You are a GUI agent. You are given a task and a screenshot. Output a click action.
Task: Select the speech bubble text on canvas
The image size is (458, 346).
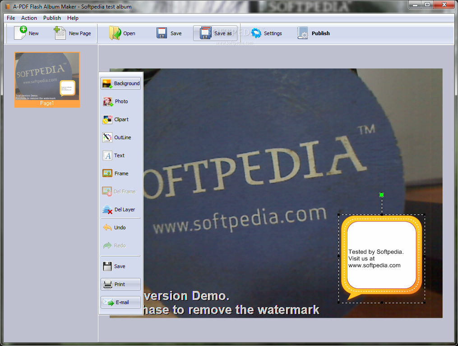click(376, 259)
